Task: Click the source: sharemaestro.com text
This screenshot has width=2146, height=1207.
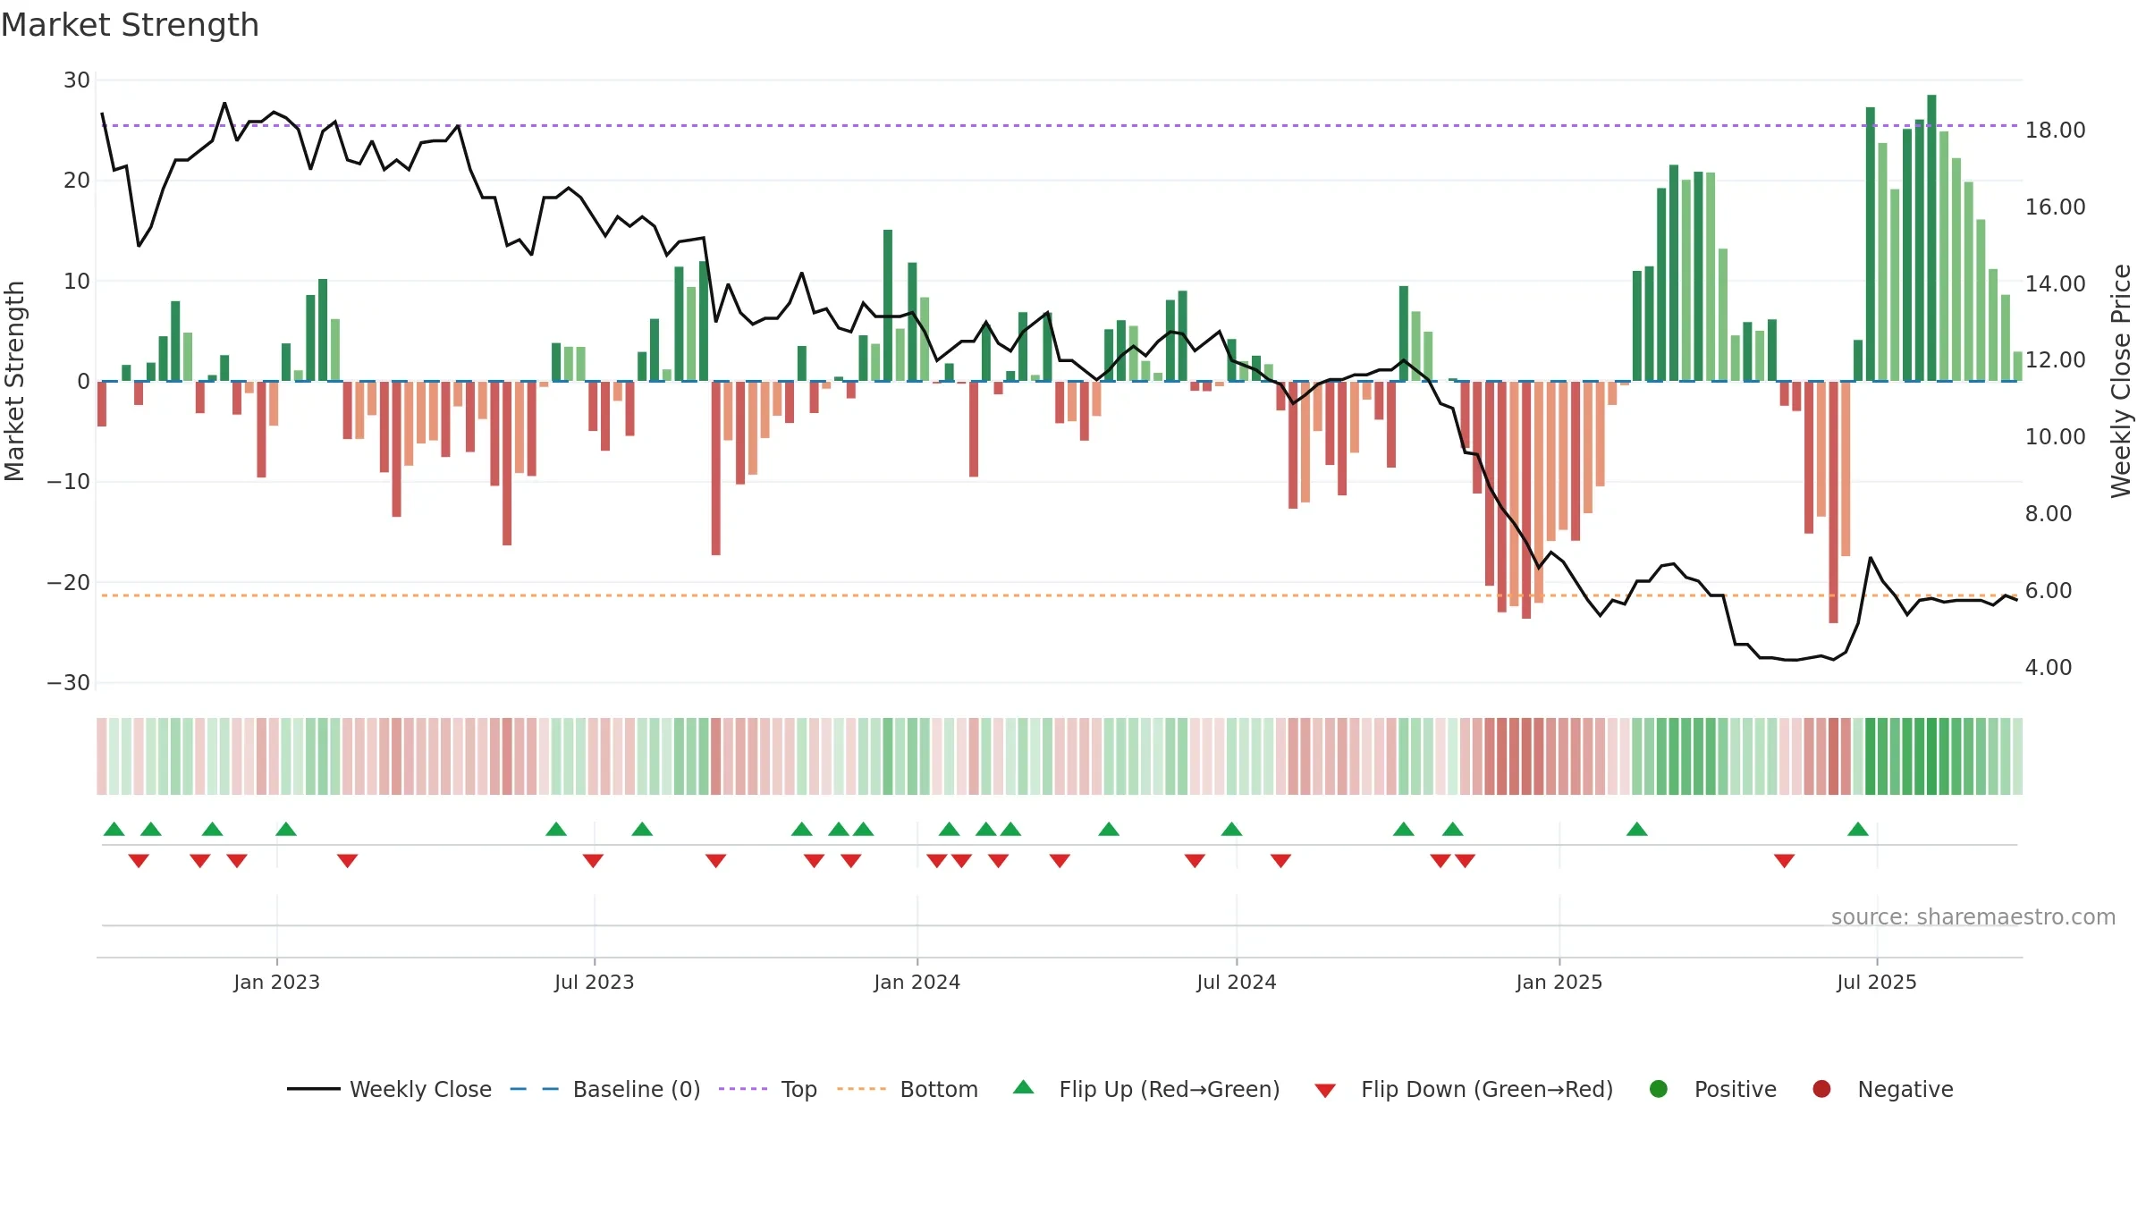Action: click(1973, 916)
